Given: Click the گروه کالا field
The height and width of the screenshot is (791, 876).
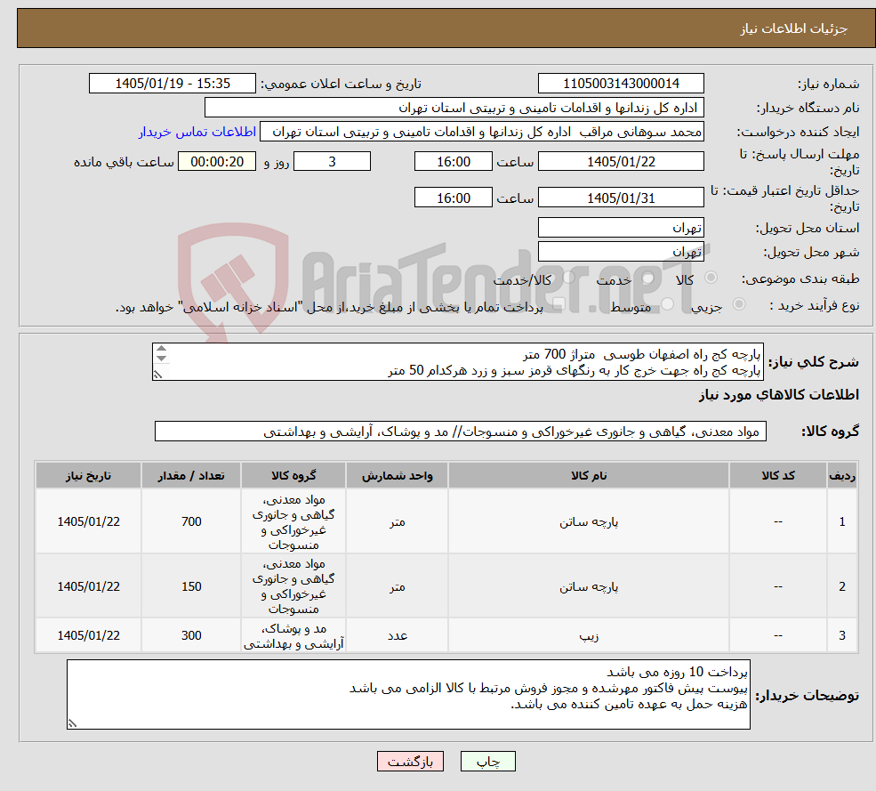Looking at the screenshot, I should tap(461, 432).
